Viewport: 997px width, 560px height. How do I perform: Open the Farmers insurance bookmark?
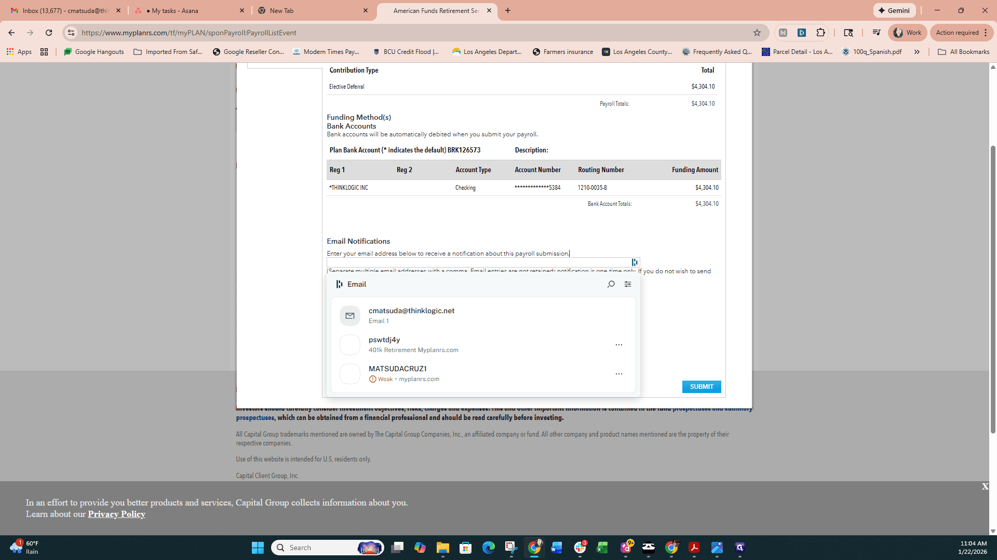[x=562, y=52]
